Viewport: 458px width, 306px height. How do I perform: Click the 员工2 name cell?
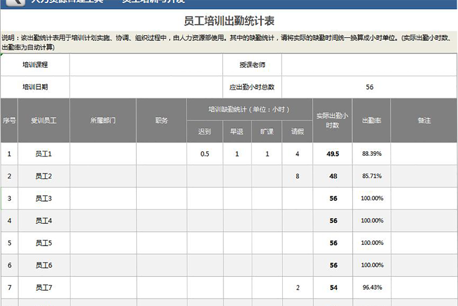(44, 177)
